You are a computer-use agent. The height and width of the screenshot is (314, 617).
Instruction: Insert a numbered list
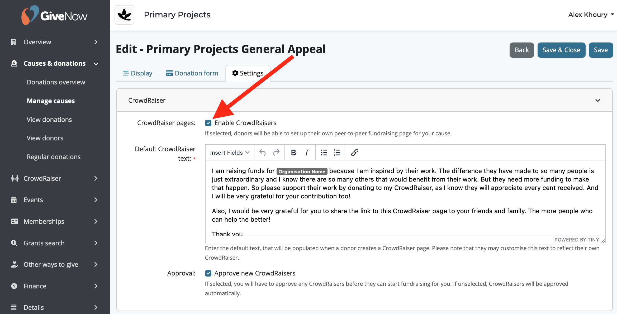337,153
